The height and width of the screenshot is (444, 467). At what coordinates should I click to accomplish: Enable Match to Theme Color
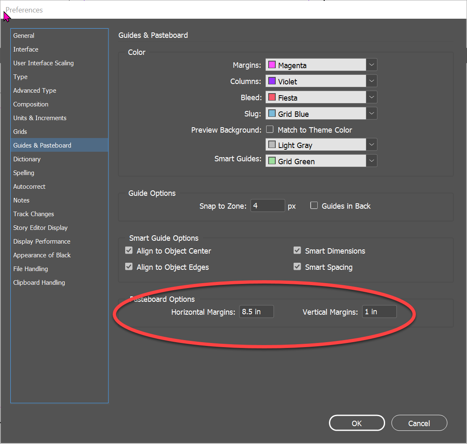[270, 129]
